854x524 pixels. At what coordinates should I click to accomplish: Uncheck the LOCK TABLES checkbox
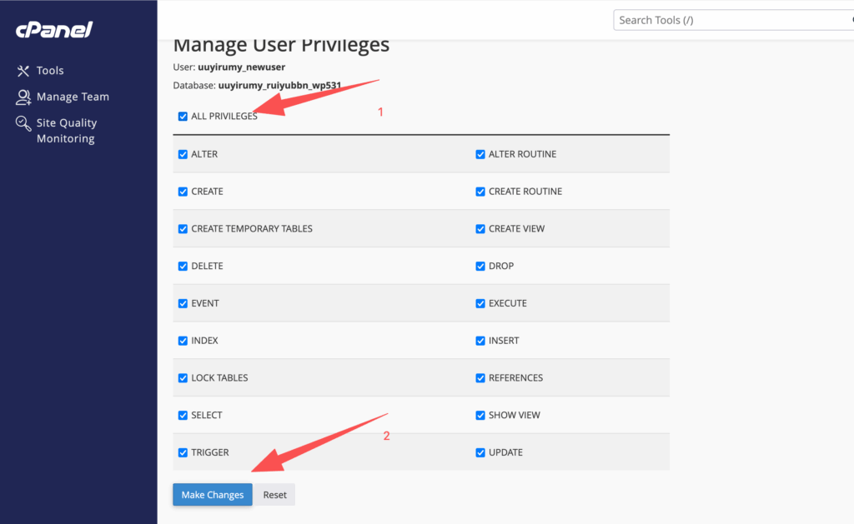click(183, 378)
